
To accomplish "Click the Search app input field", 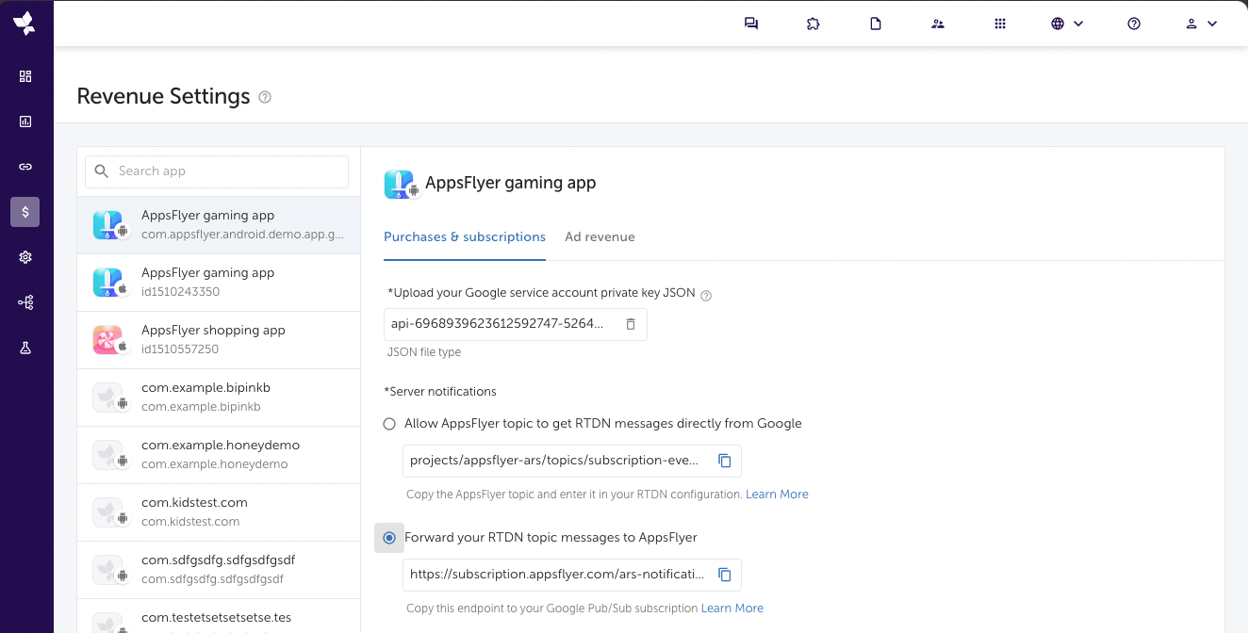I will (x=217, y=171).
